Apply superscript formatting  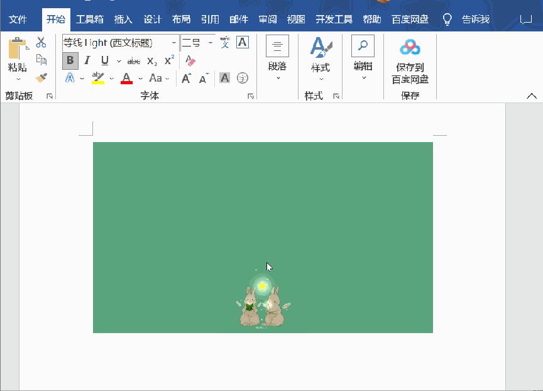168,60
